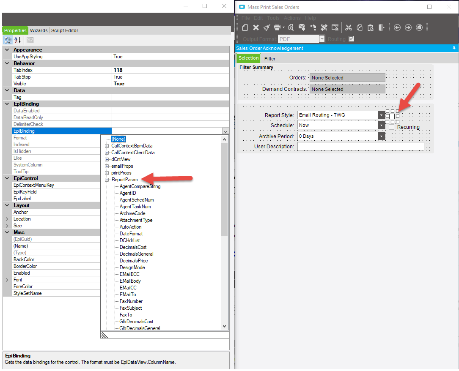
Task: Click the Back arrow navigation icon
Action: pyautogui.click(x=397, y=27)
